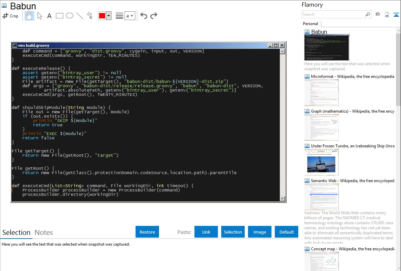Viewport: 401px width, 271px height.
Task: Open the Under Frozen Tundra snapshot thumbnail
Action: click(x=321, y=162)
